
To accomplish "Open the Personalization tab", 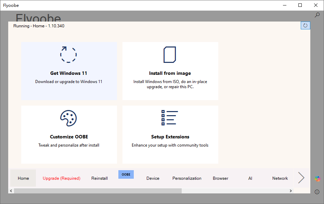I will click(x=187, y=178).
